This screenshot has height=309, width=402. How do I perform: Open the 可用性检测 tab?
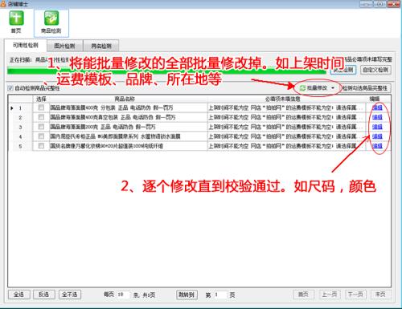tap(26, 45)
